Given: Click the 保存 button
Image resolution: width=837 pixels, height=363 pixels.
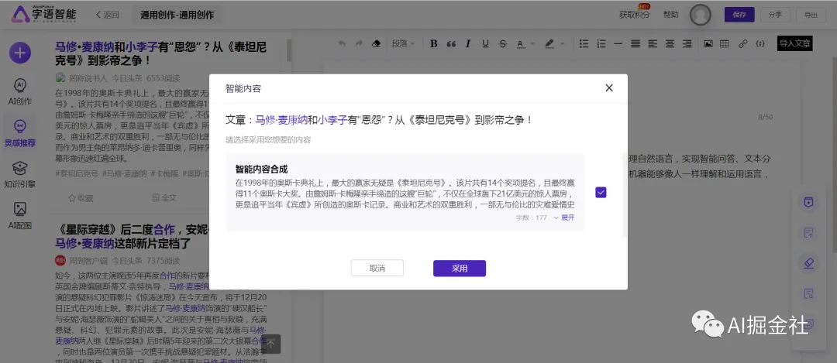Looking at the screenshot, I should (739, 15).
